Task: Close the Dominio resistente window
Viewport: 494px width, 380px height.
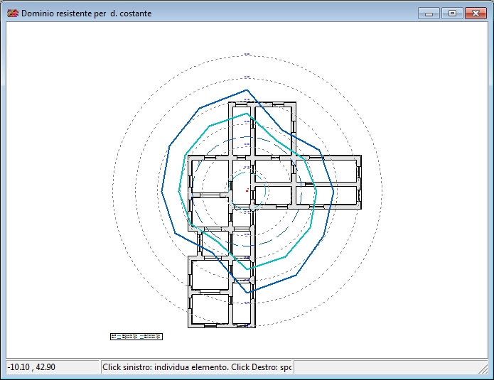Action: tap(474, 13)
